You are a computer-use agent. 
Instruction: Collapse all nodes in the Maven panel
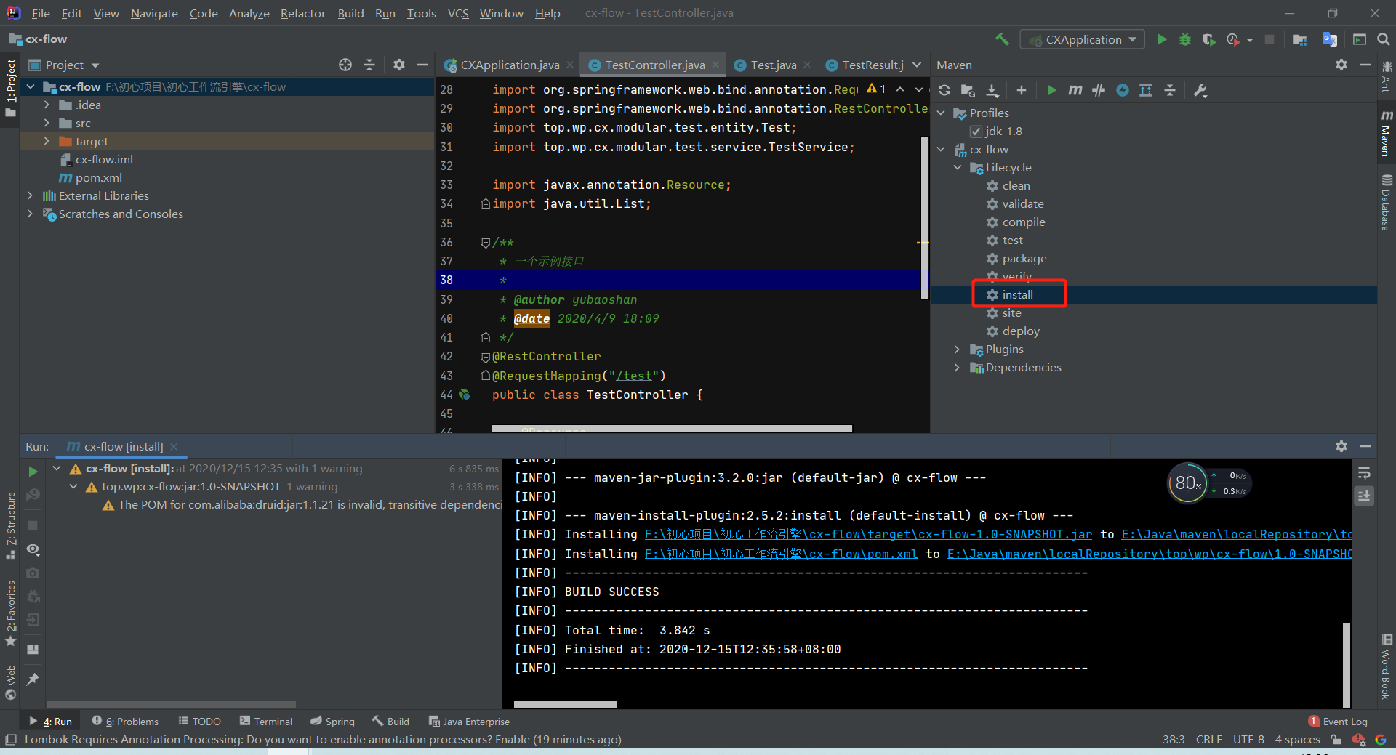point(1171,90)
